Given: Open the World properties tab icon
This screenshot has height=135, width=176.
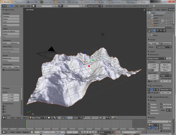Looking at the screenshot, I should (x=161, y=30).
